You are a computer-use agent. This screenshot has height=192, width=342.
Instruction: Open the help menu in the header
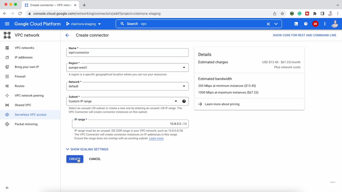306,24
